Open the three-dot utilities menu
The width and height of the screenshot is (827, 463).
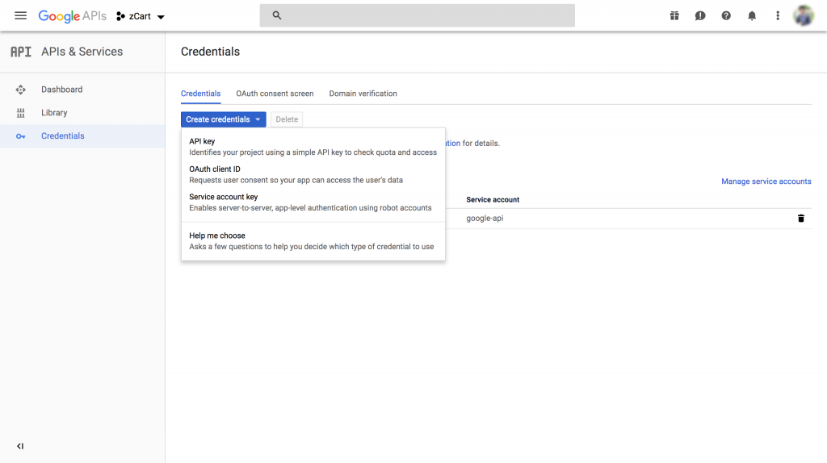(778, 16)
